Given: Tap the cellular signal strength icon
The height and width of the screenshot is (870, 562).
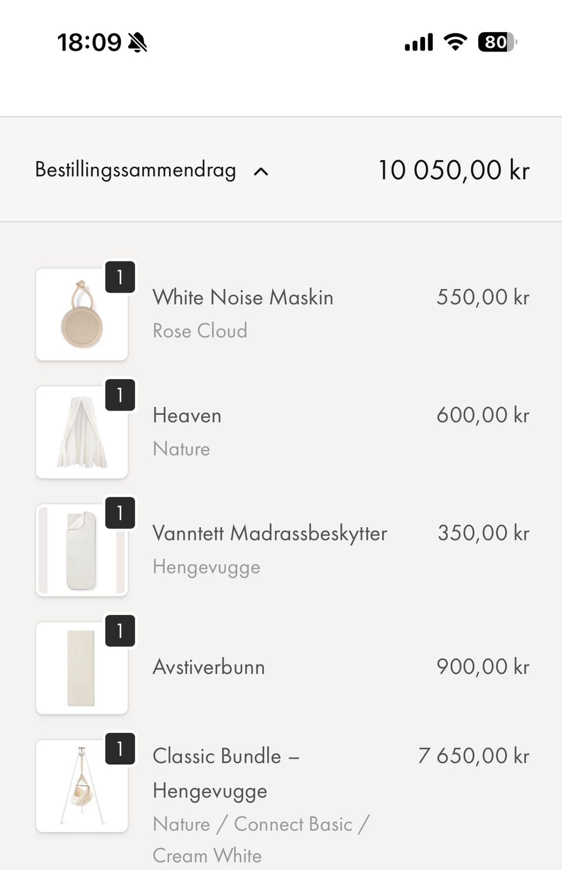Looking at the screenshot, I should 419,42.
